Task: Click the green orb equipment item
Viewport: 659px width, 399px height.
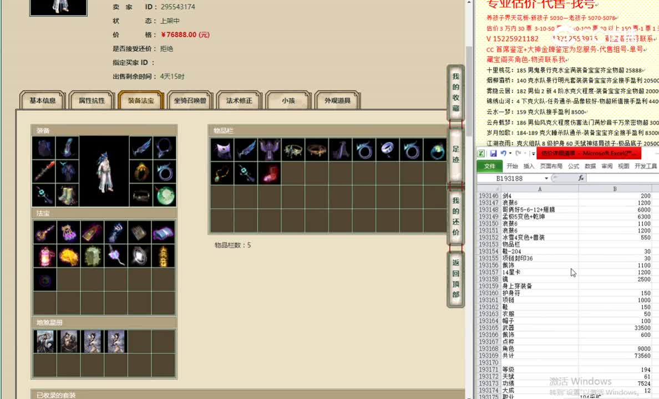Action: point(165,195)
